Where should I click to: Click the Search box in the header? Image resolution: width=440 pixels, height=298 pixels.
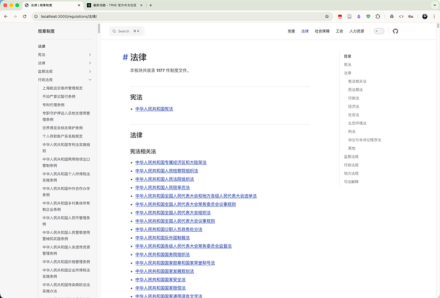127,31
